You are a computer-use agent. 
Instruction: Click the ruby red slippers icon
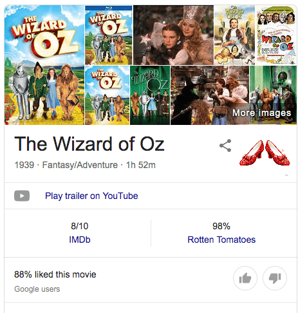265,153
